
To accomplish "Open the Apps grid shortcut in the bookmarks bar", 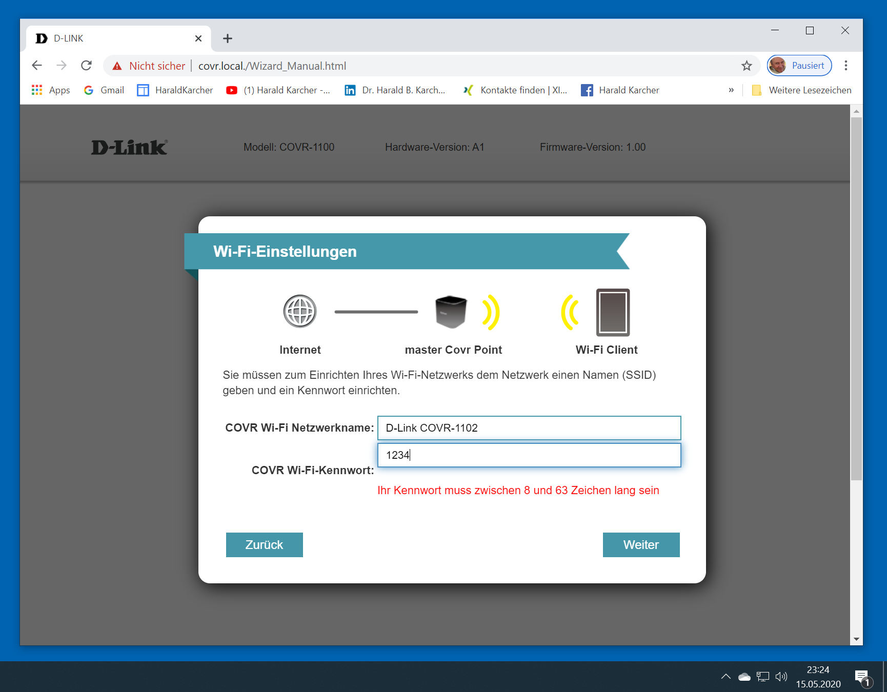I will (51, 90).
